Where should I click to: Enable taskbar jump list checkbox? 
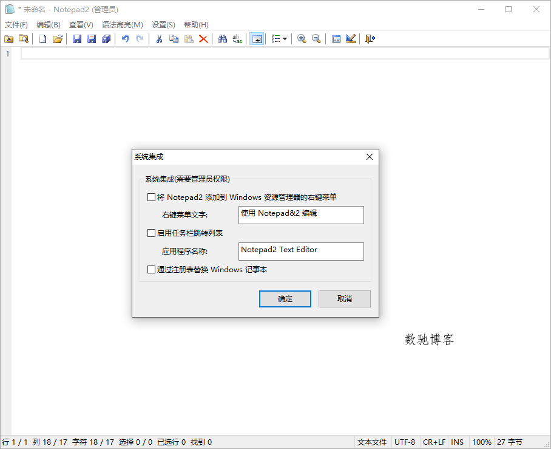[x=151, y=233]
